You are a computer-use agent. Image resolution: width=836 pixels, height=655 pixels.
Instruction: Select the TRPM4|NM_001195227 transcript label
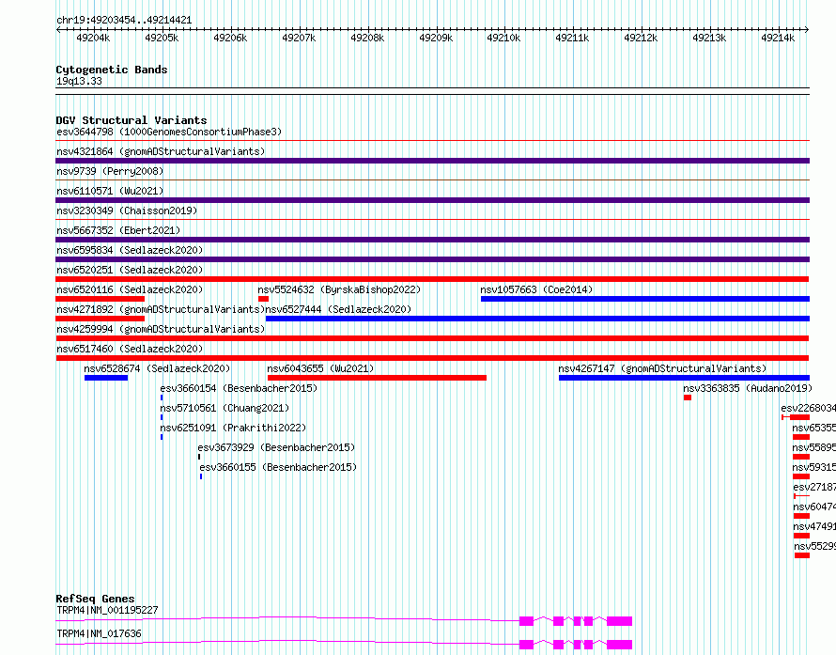tap(107, 610)
